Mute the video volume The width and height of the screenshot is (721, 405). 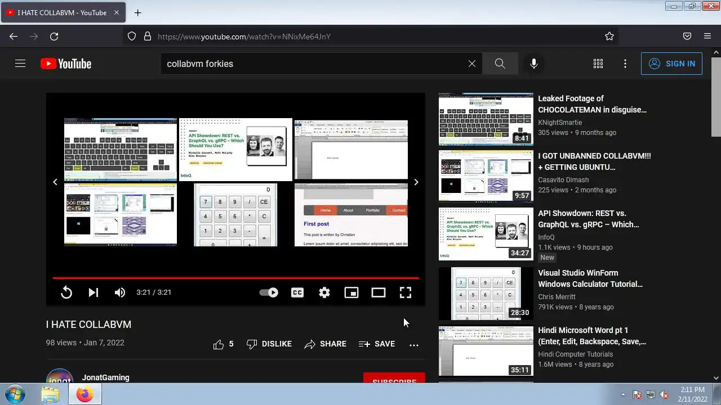click(120, 292)
